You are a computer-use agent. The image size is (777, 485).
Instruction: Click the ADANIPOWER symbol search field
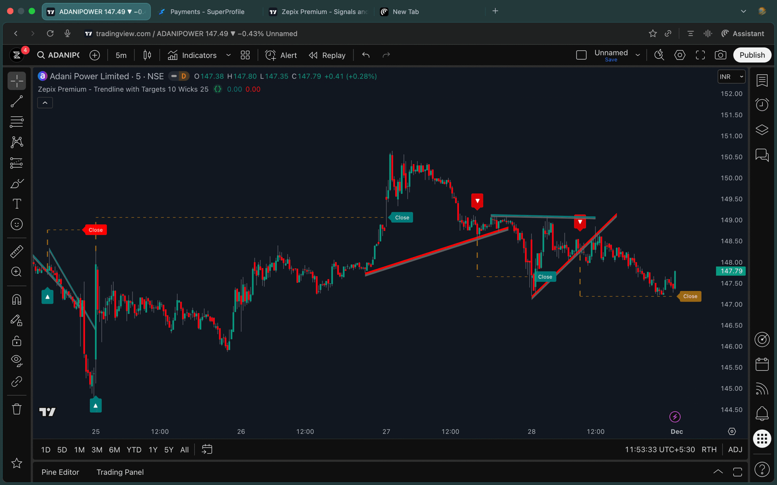coord(59,55)
